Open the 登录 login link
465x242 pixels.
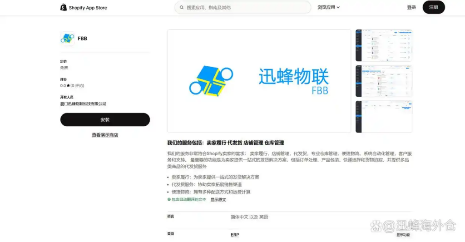[411, 7]
